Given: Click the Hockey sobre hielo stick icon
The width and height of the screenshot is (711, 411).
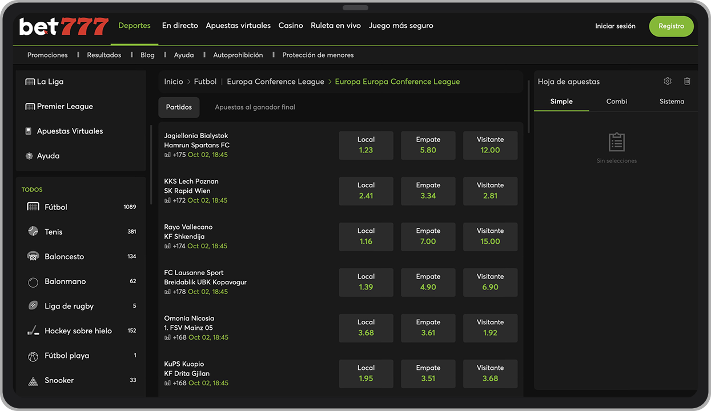Looking at the screenshot, I should point(33,331).
